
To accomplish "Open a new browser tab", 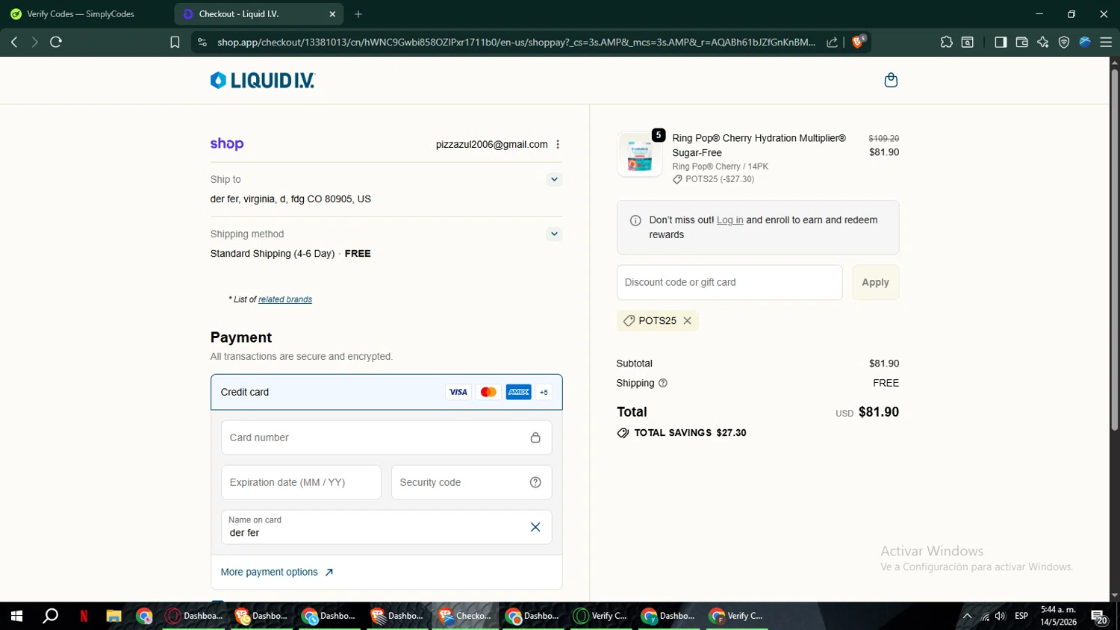I will [x=358, y=14].
